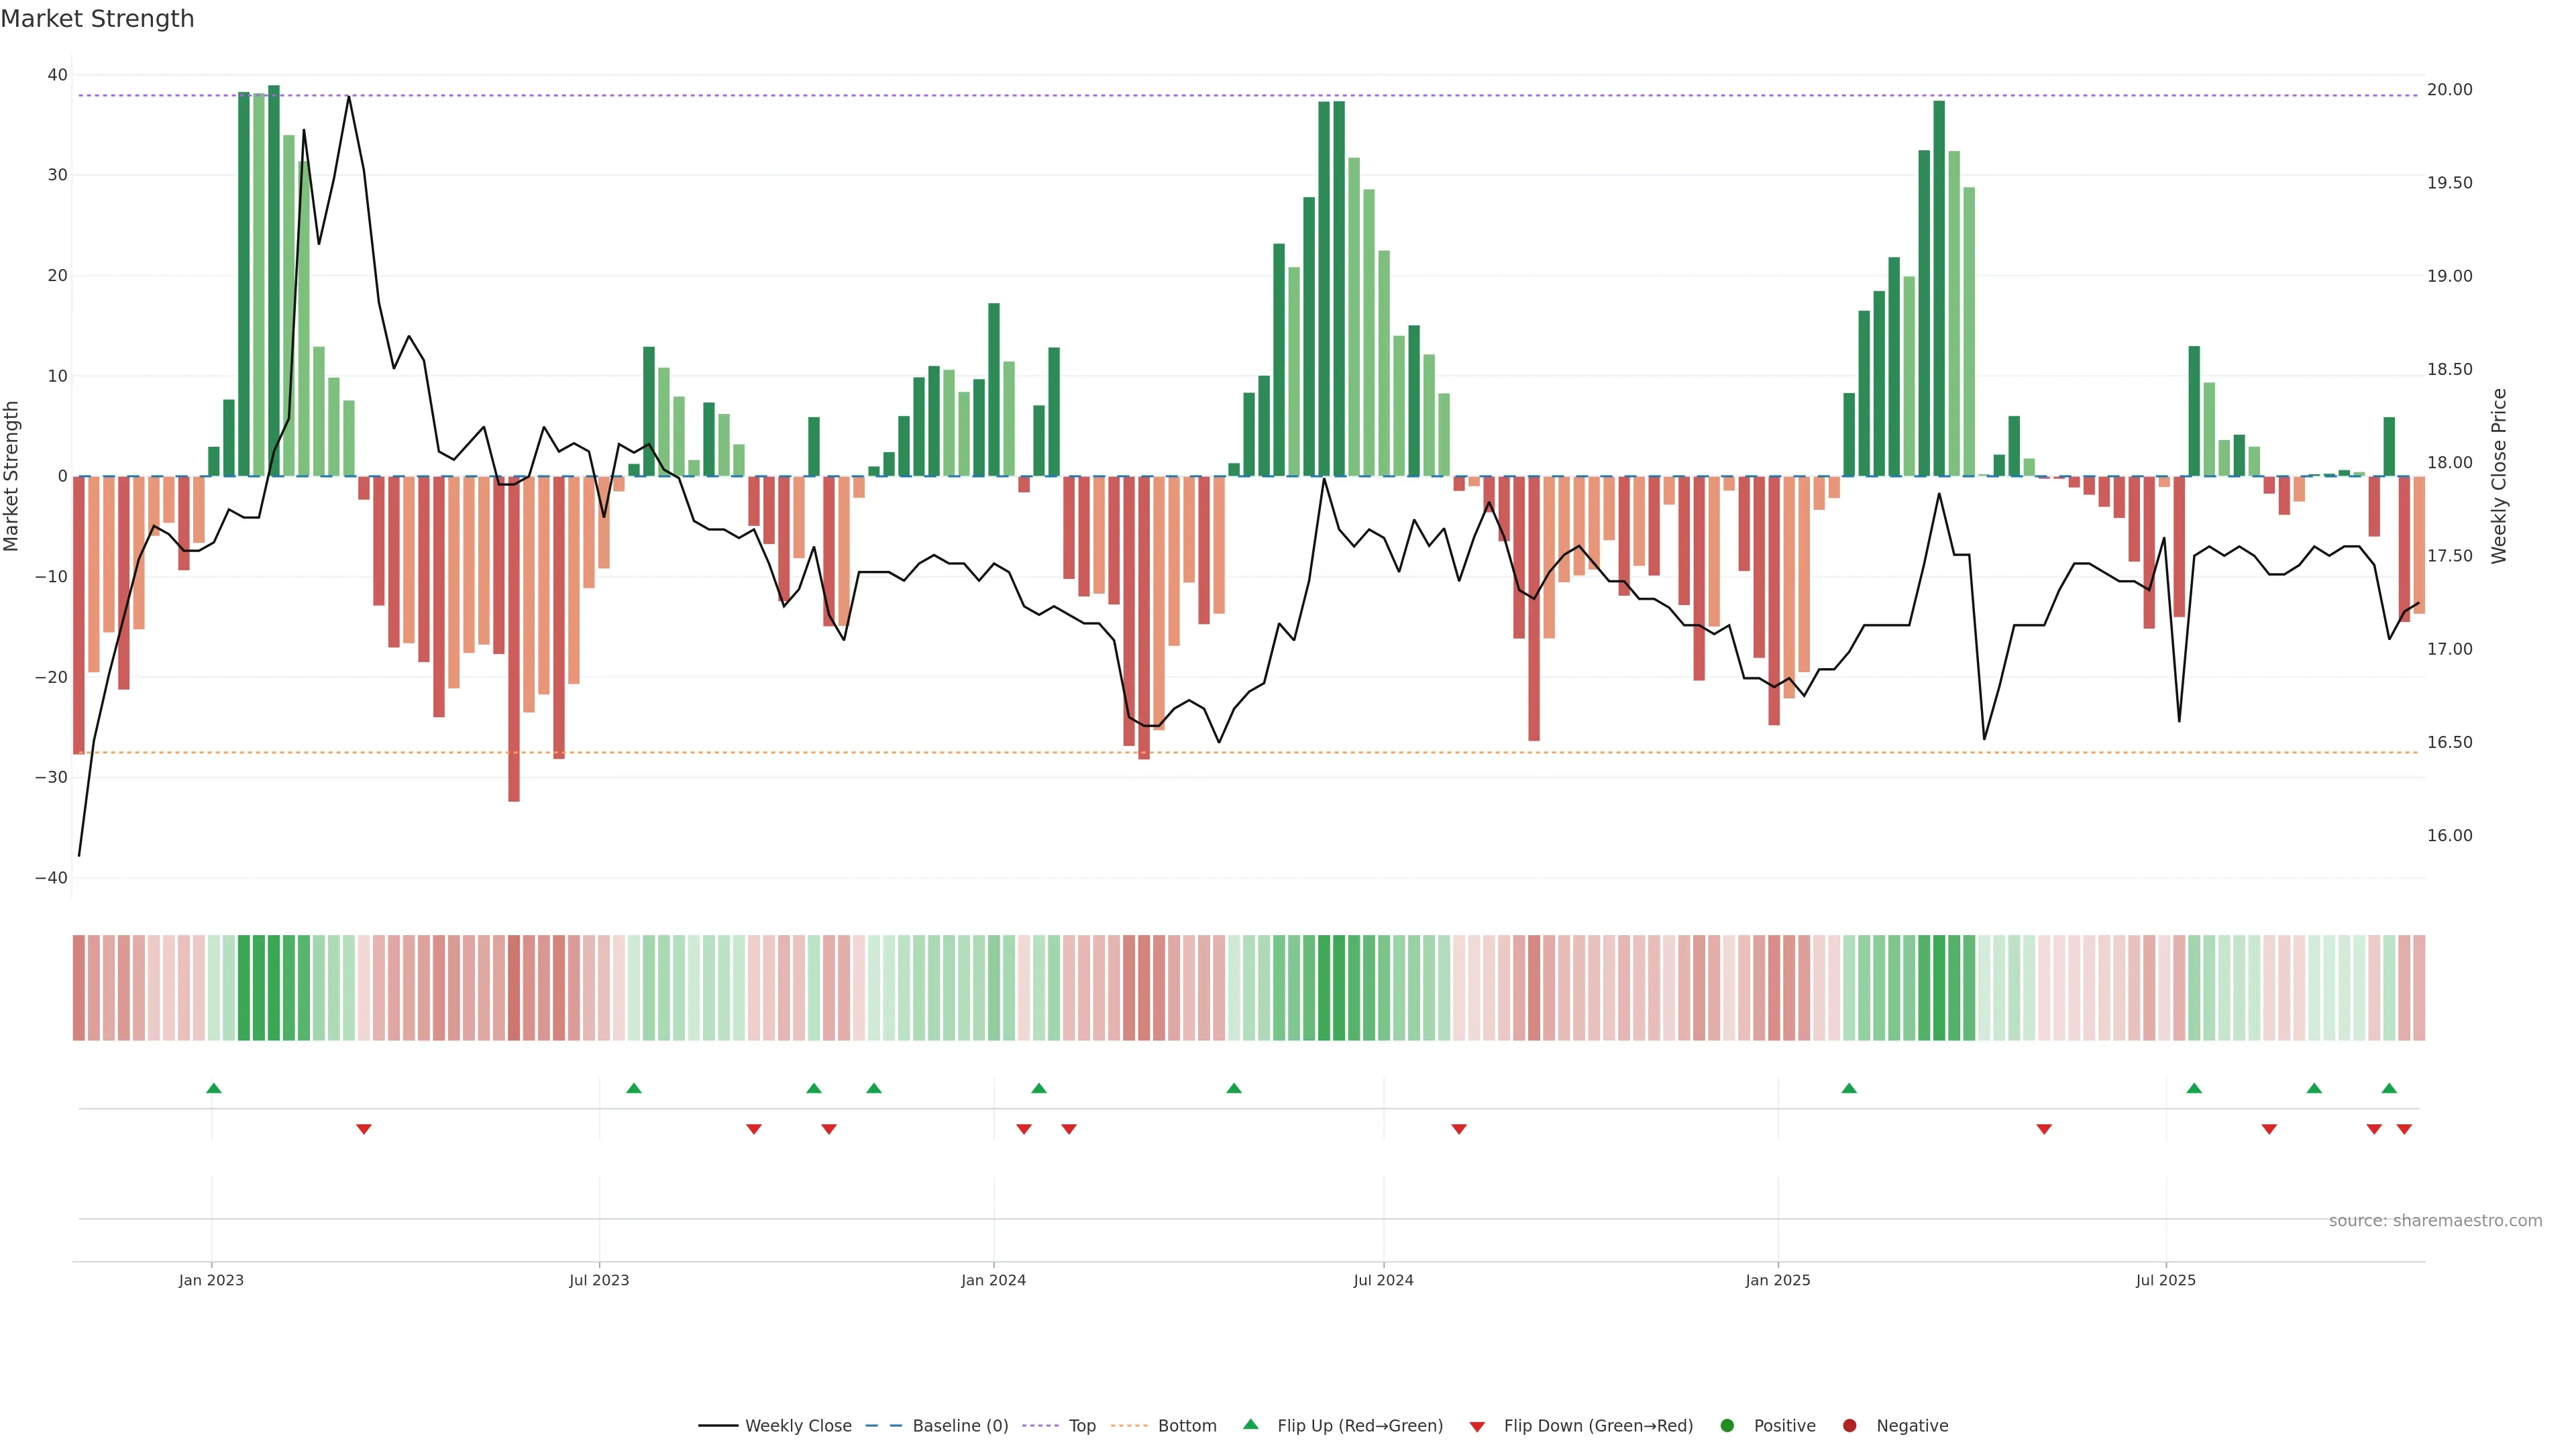Screen dimensions: 2576x1449
Task: Click the 20.00 right axis tick label
Action: (2449, 90)
